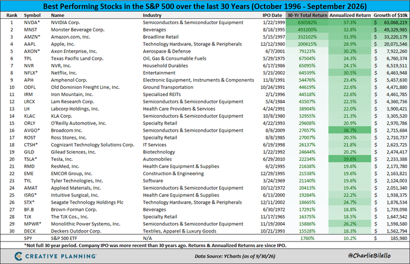The width and height of the screenshot is (410, 264).
Task: Click the Biotechnology industry cell
Action: click(159, 152)
